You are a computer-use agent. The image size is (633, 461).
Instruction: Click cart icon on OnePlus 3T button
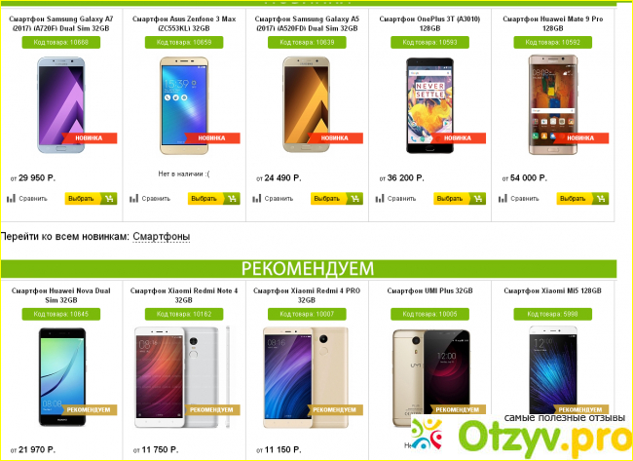(478, 199)
